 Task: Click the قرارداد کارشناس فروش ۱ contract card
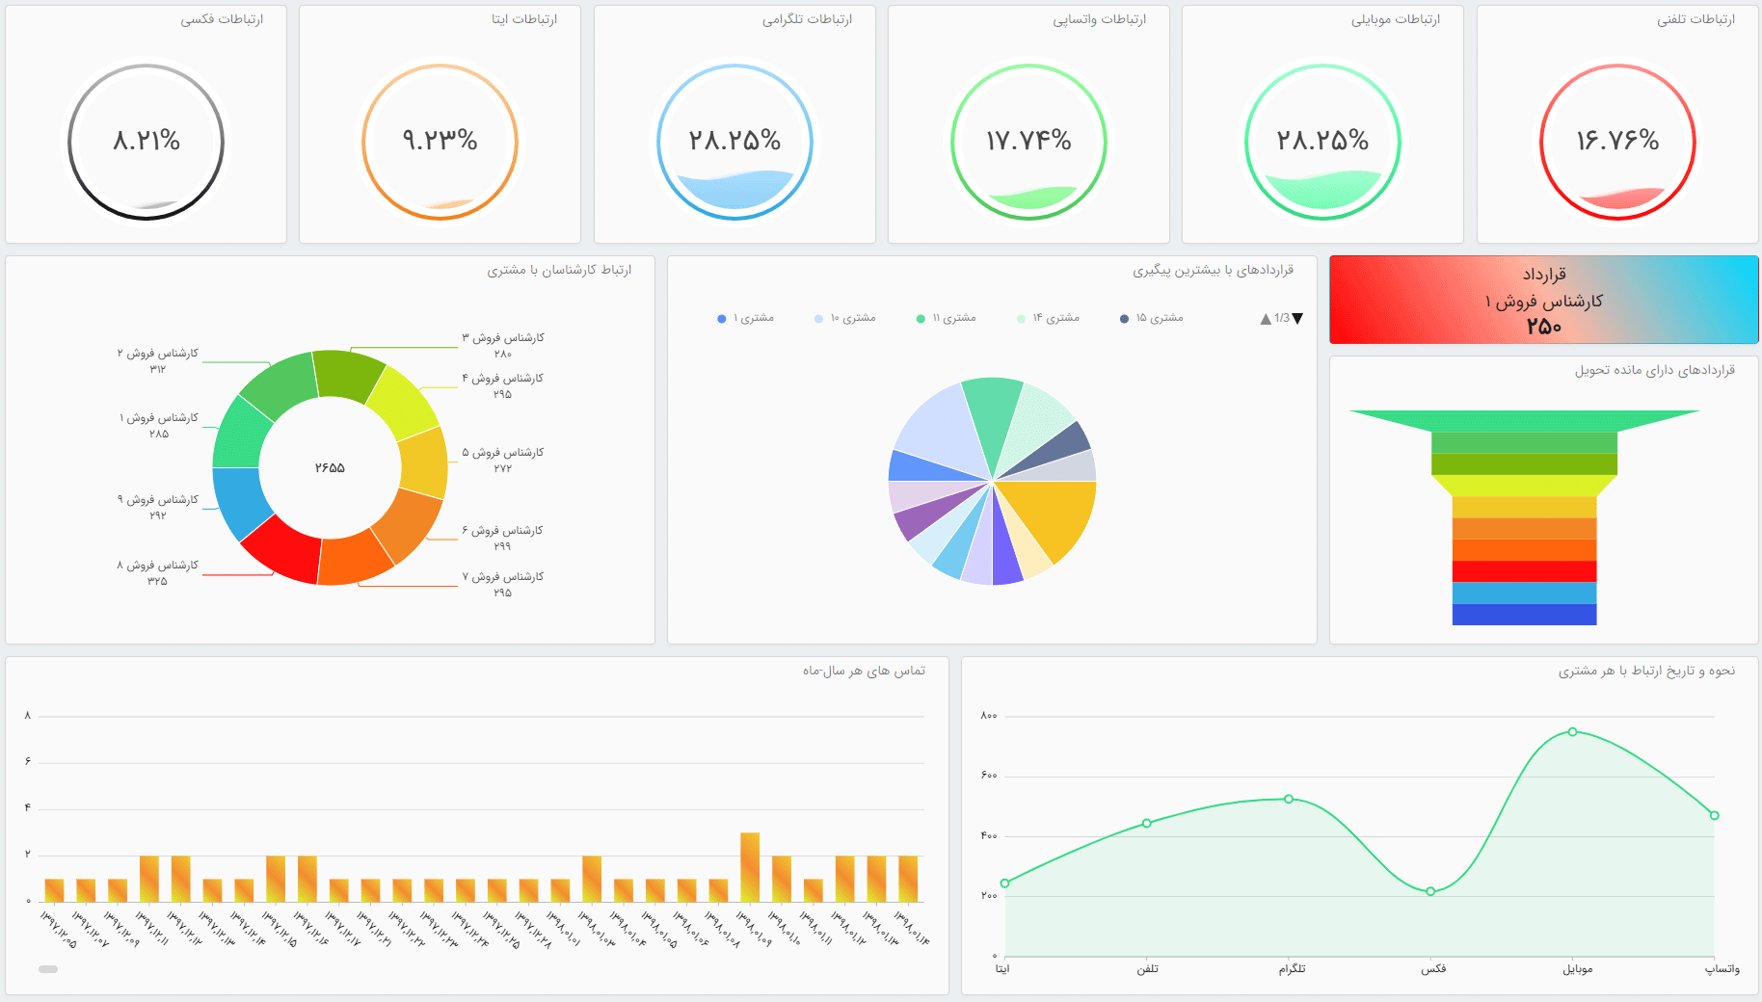click(x=1543, y=300)
